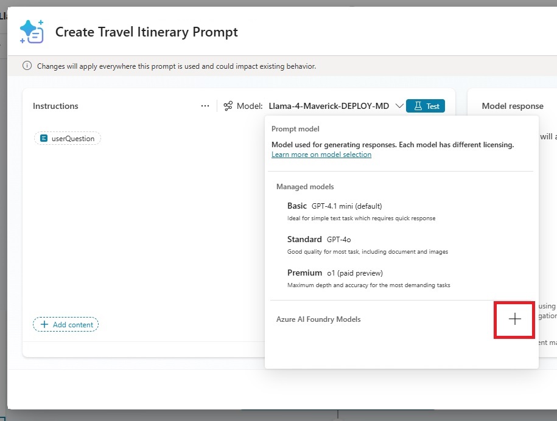
Task: Click inside the empty Instructions text area
Action: click(x=142, y=227)
